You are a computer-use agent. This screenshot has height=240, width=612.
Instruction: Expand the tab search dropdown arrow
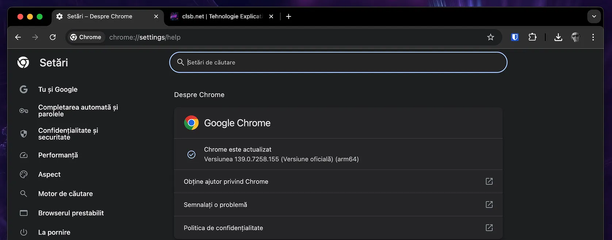(x=594, y=16)
